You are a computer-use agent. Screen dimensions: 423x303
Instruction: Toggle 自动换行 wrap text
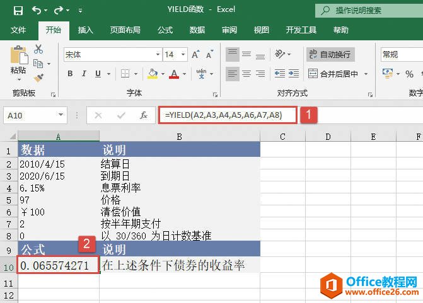pyautogui.click(x=330, y=54)
